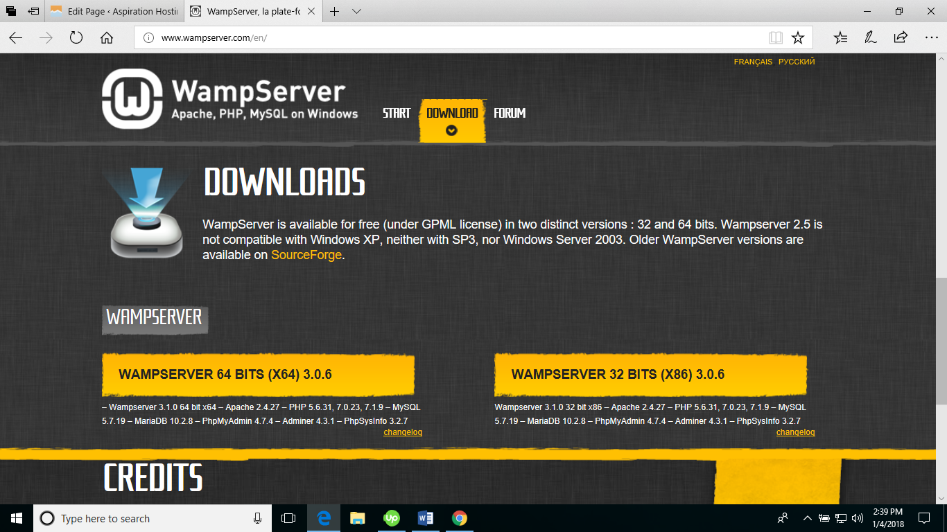Image resolution: width=947 pixels, height=532 pixels.
Task: Click the volume speaker icon
Action: point(858,518)
